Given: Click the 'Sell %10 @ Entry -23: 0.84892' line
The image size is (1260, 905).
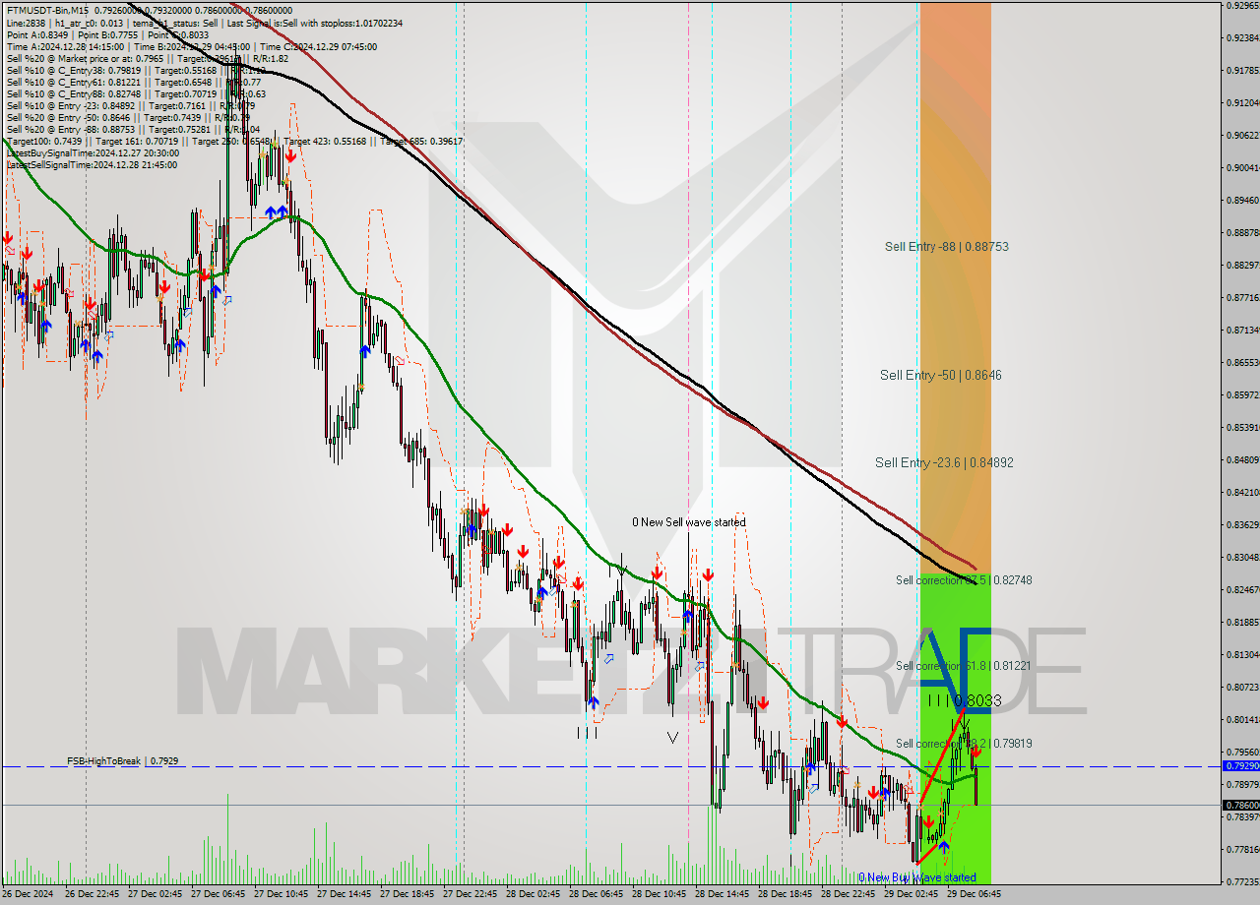Looking at the screenshot, I should (x=130, y=105).
